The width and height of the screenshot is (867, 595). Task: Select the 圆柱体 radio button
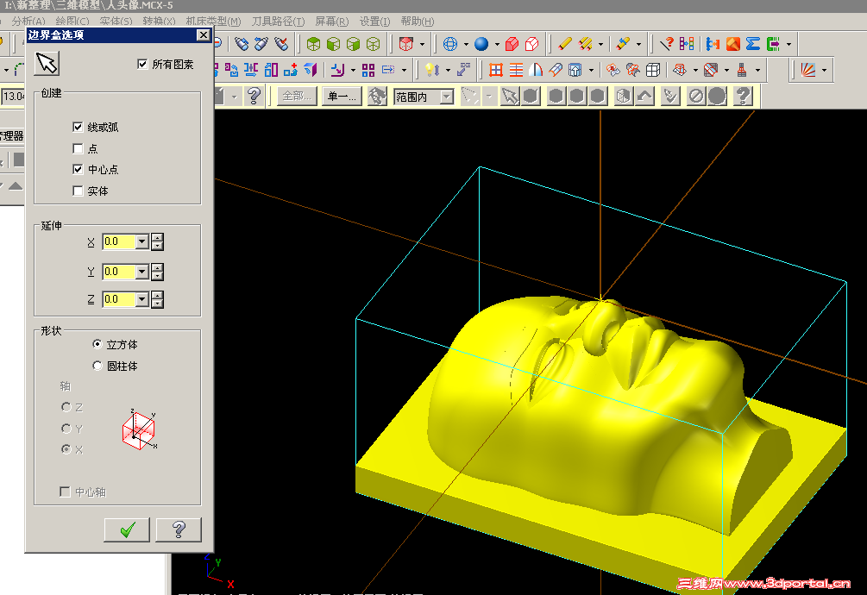pyautogui.click(x=97, y=366)
